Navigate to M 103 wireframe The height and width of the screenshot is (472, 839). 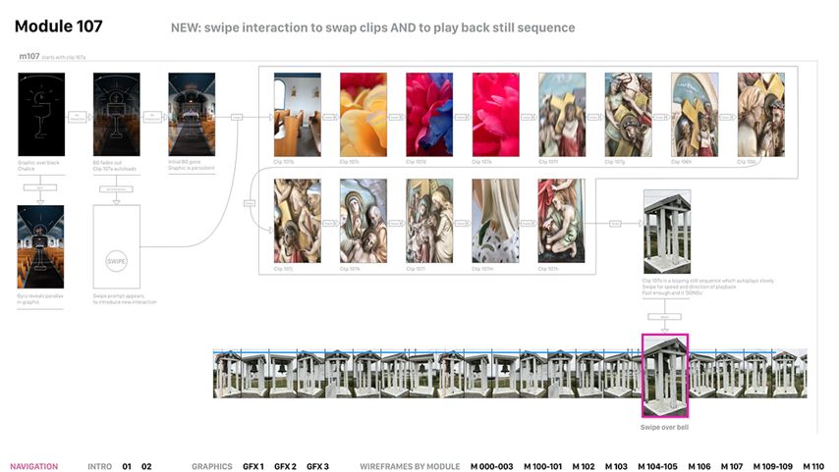616,466
